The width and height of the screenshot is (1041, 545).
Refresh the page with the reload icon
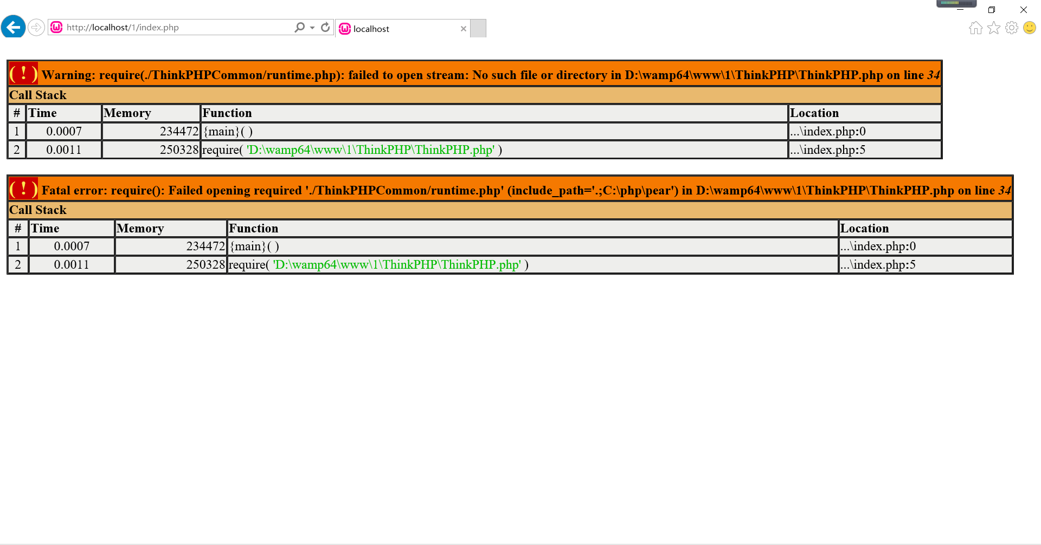click(325, 27)
